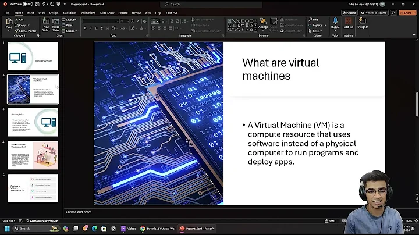Toggle italic formatting
Screen dimensions: 419x235
point(91,28)
